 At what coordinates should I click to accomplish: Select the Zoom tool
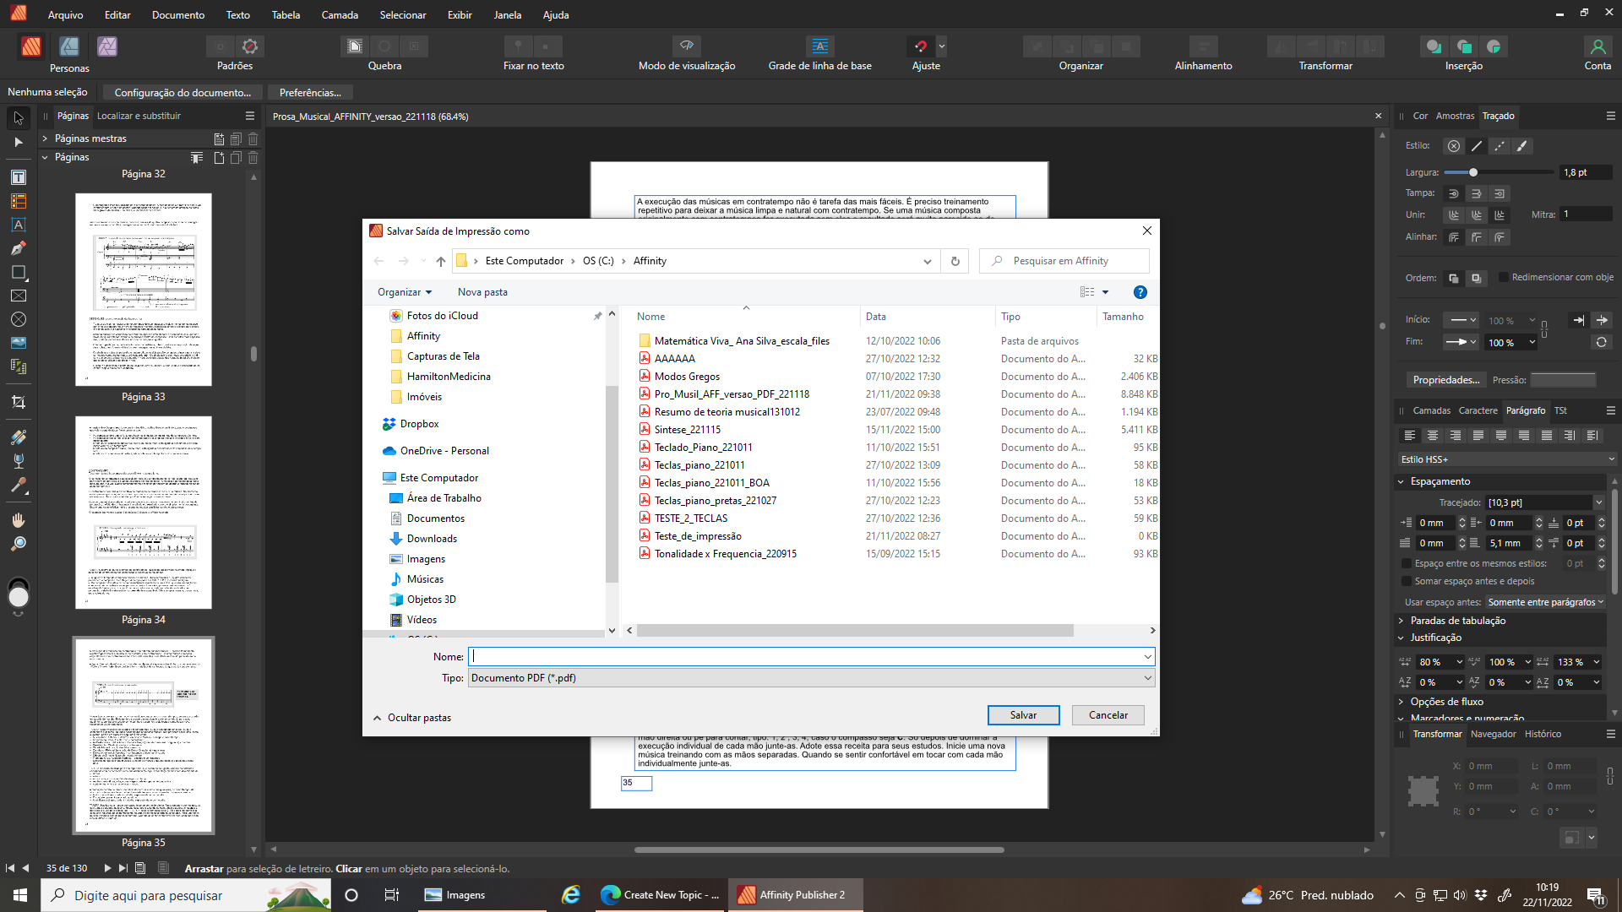[19, 544]
